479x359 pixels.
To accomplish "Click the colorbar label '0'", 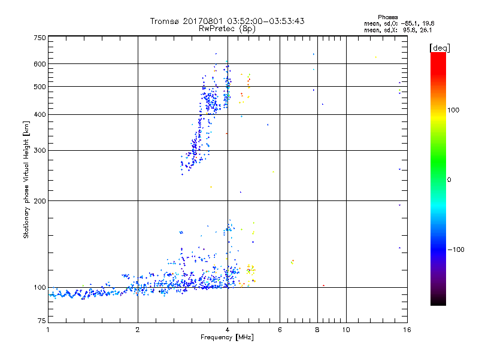I will [449, 180].
